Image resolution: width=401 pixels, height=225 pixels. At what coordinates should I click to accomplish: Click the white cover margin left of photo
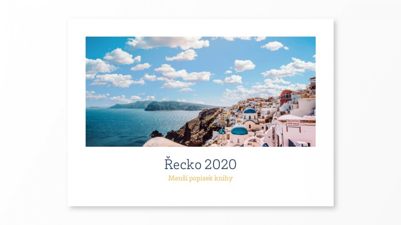pyautogui.click(x=76, y=91)
